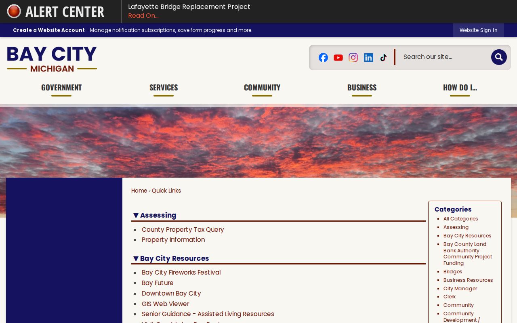Click the Website Sign In button
This screenshot has width=517, height=323.
pyautogui.click(x=479, y=30)
